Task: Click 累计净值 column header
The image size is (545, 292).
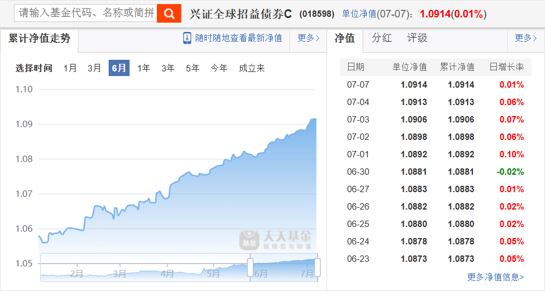Action: (x=457, y=67)
